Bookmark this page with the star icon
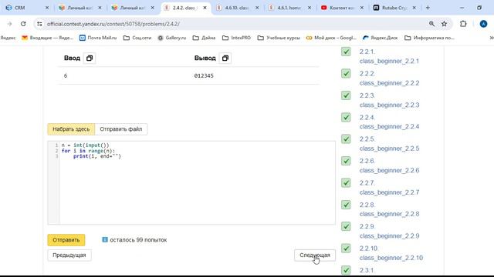 (445, 24)
